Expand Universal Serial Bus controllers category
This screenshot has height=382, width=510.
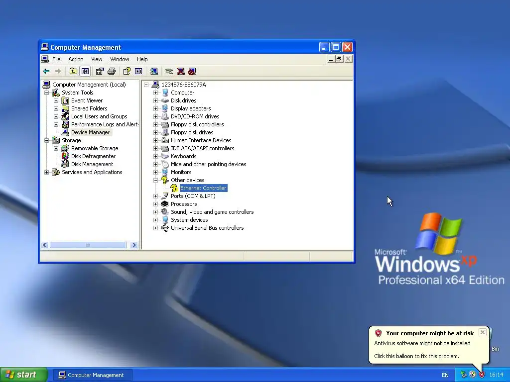click(155, 228)
